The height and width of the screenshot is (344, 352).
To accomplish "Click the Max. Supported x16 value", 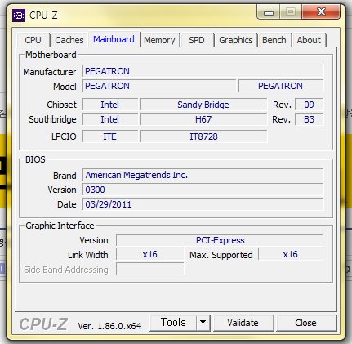I will point(291,254).
